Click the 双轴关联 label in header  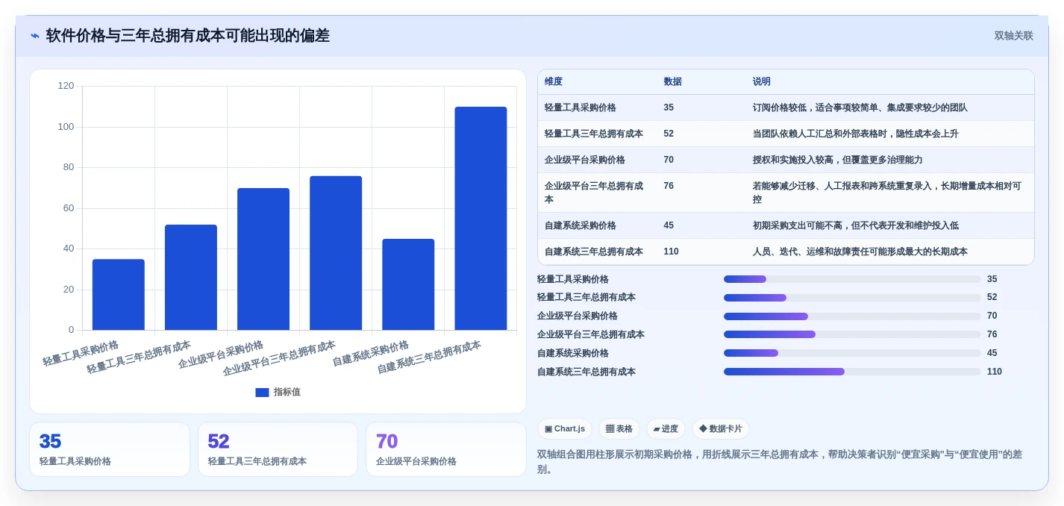[1013, 36]
